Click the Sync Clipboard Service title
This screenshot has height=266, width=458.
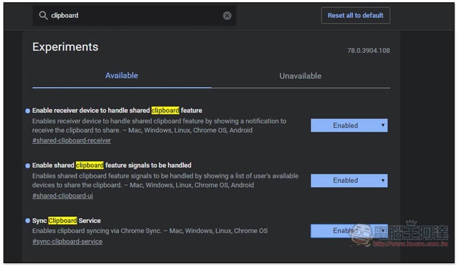(x=66, y=221)
